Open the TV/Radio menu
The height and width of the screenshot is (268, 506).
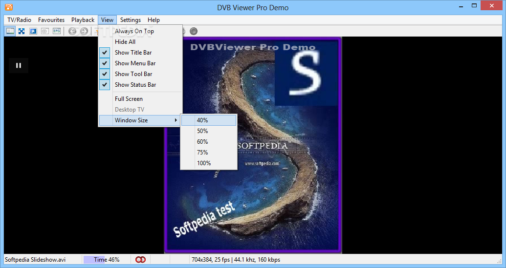(20, 20)
